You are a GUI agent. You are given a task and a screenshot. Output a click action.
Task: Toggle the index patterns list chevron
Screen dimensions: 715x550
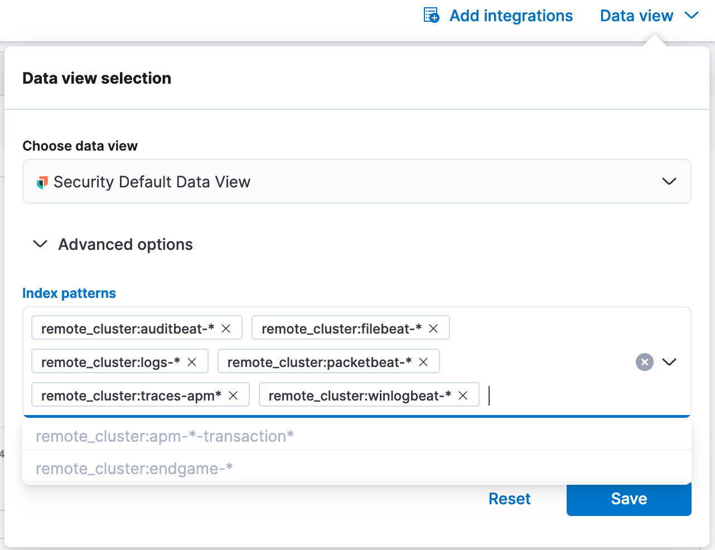coord(669,362)
